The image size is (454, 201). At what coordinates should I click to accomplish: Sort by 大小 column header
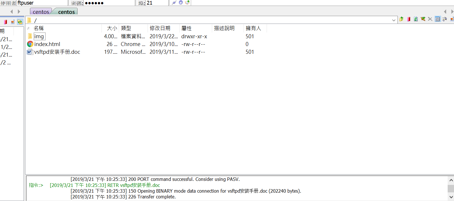112,28
